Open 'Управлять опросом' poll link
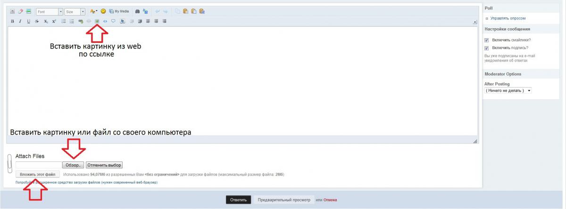 pyautogui.click(x=508, y=18)
